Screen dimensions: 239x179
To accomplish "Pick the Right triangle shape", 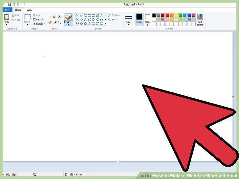I will click(77, 20).
